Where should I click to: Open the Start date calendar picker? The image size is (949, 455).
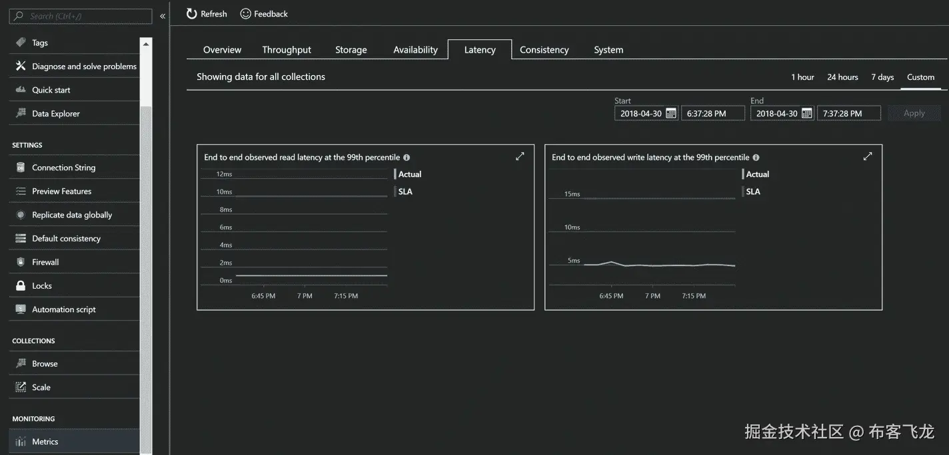pos(670,113)
